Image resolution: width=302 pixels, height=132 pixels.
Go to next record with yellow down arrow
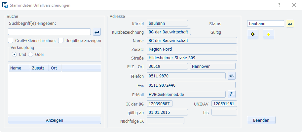point(269,34)
